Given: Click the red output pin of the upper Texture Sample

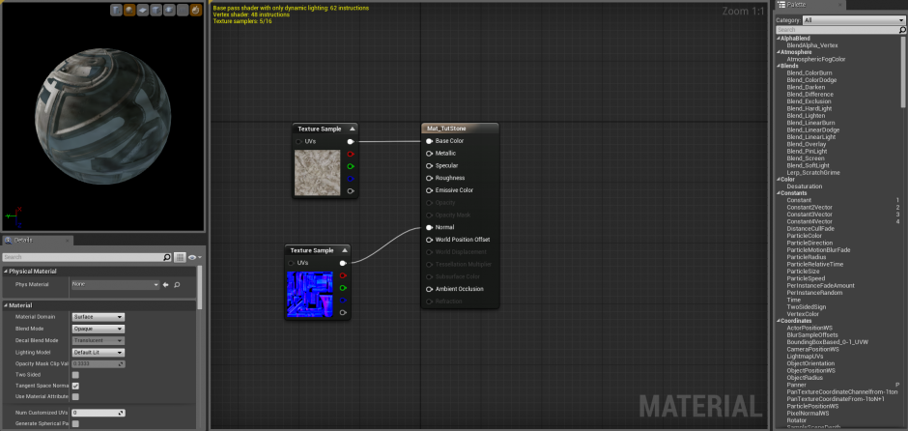Looking at the screenshot, I should (x=351, y=154).
